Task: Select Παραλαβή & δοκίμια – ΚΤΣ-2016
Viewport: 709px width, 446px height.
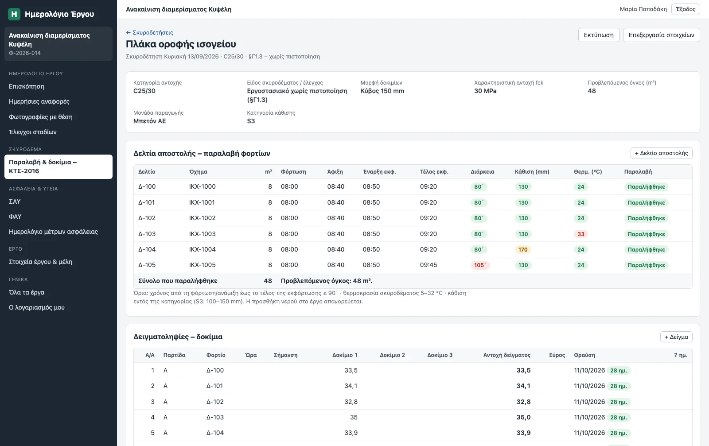Action: [58, 167]
